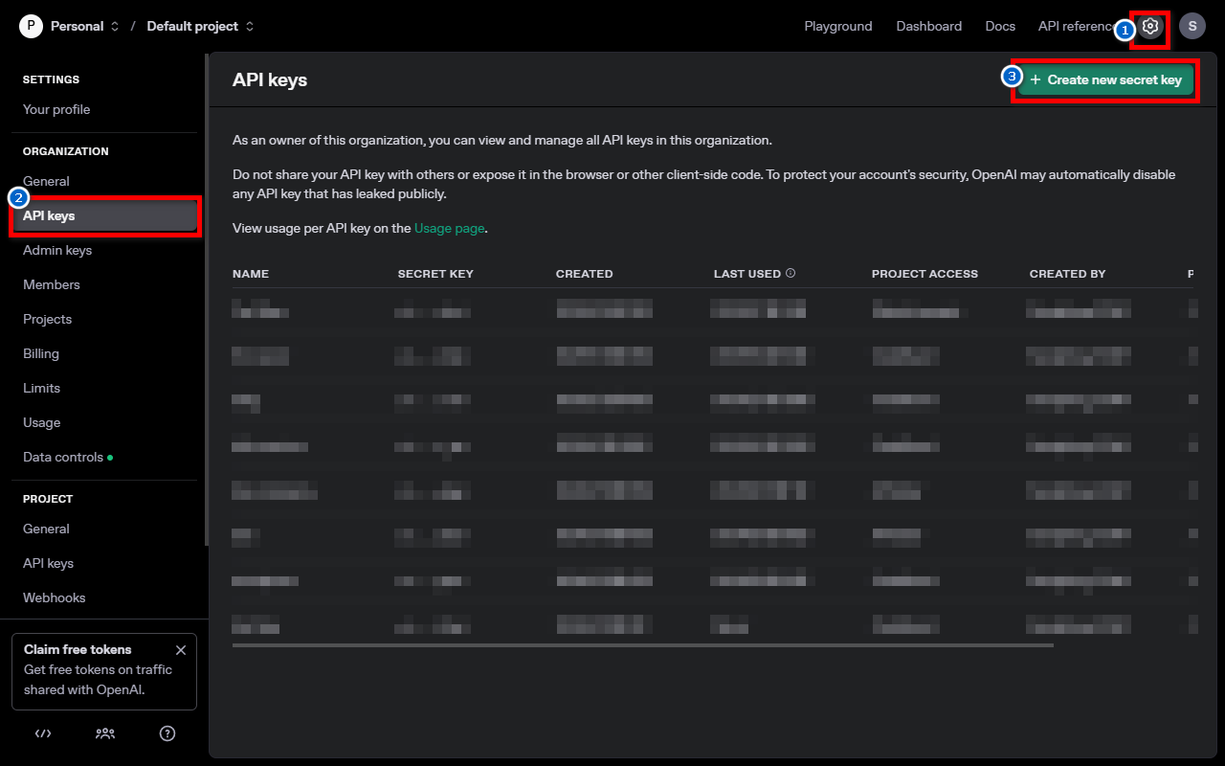Click the code brackets icon at bottom
This screenshot has height=766, width=1225.
click(43, 733)
